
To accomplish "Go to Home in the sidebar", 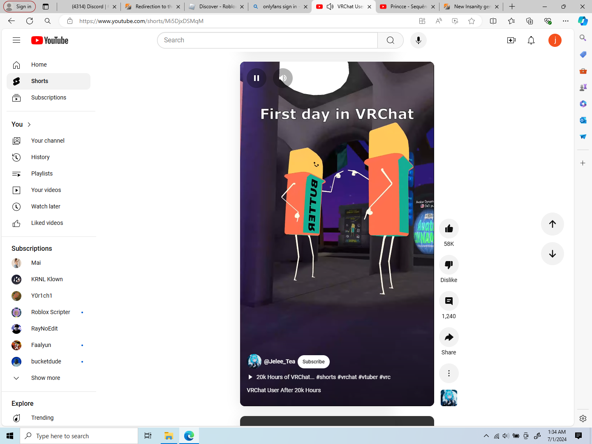I will coord(49,65).
